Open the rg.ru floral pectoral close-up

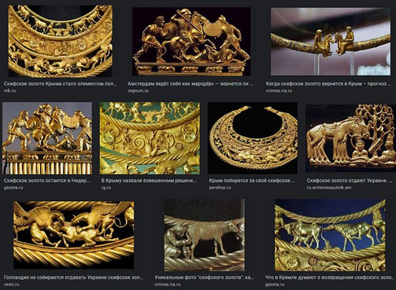[150, 138]
